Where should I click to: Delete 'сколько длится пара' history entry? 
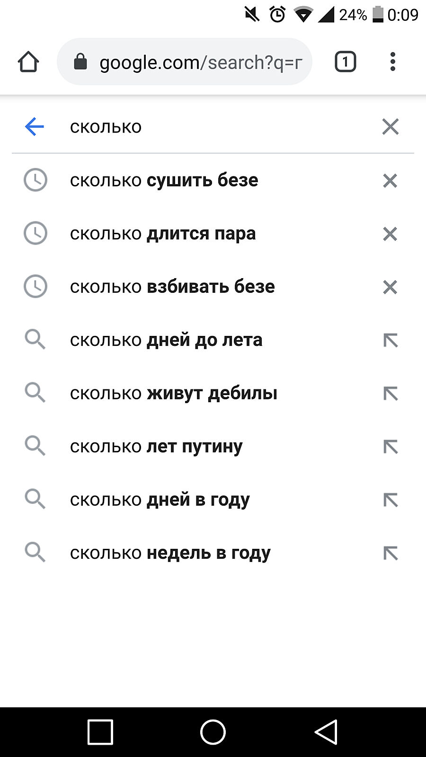click(x=390, y=234)
